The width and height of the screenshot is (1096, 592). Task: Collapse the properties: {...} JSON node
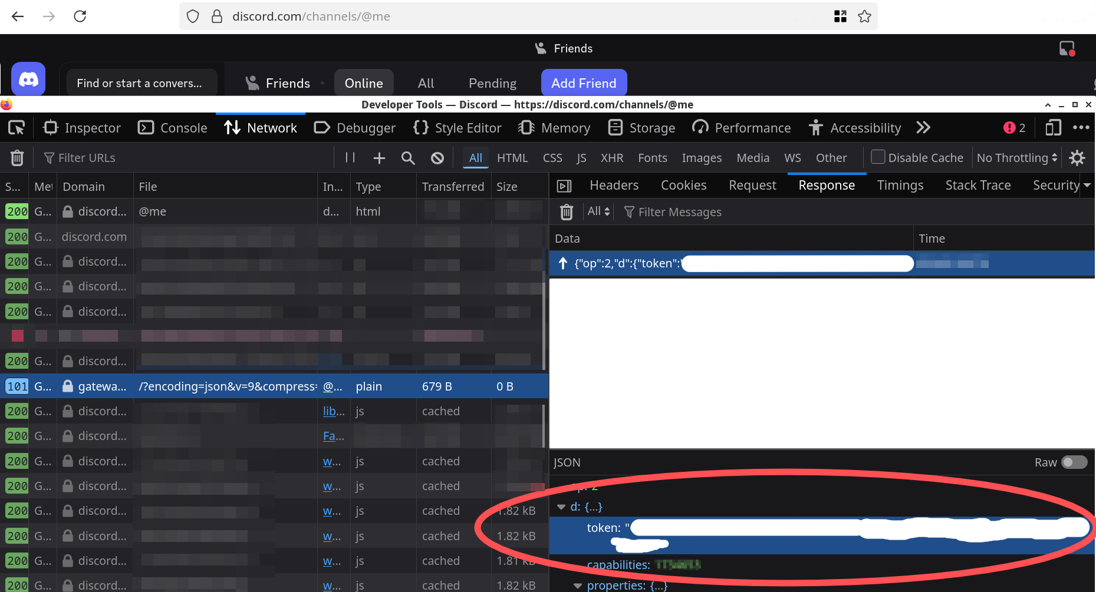coord(578,586)
